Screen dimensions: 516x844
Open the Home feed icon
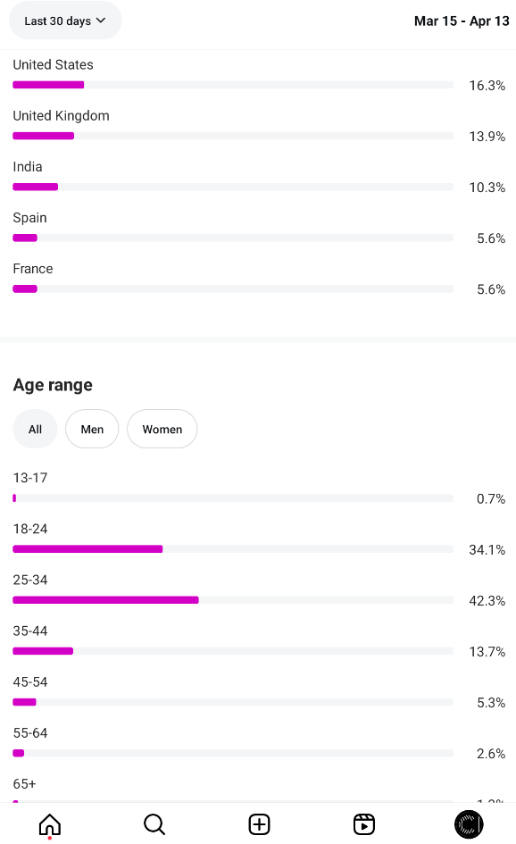pos(49,824)
